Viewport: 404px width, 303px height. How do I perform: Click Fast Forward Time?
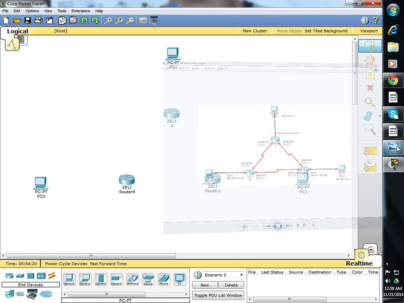point(108,263)
